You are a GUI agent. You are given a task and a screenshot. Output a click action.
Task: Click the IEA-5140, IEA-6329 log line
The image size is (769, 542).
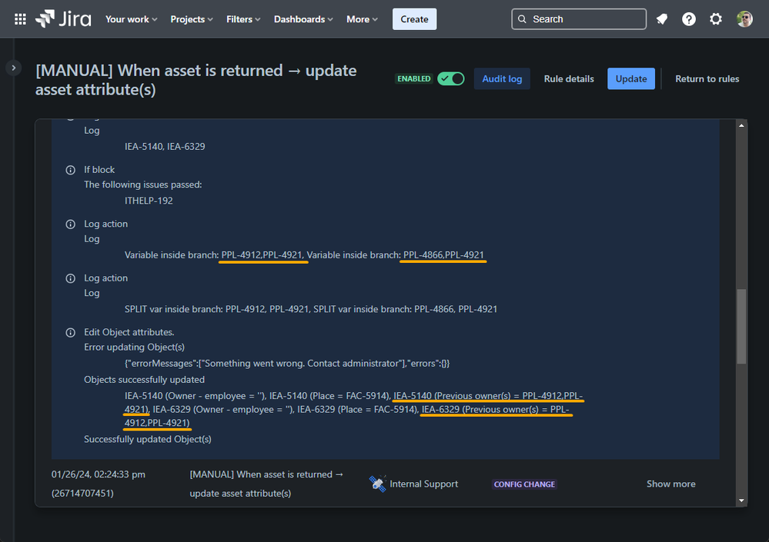[x=165, y=146]
